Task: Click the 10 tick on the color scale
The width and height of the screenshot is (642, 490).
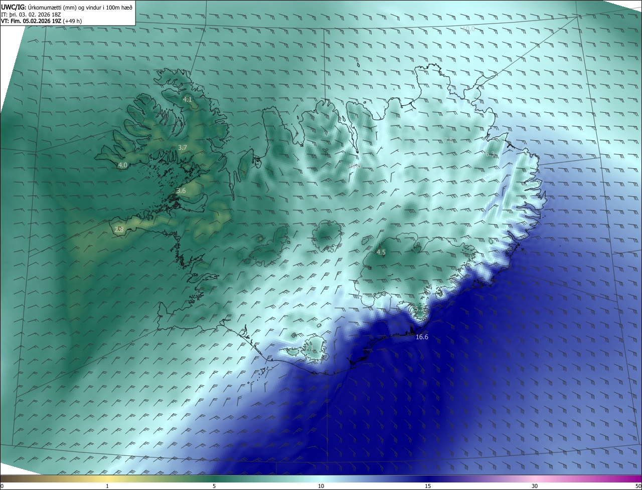Action: click(321, 486)
